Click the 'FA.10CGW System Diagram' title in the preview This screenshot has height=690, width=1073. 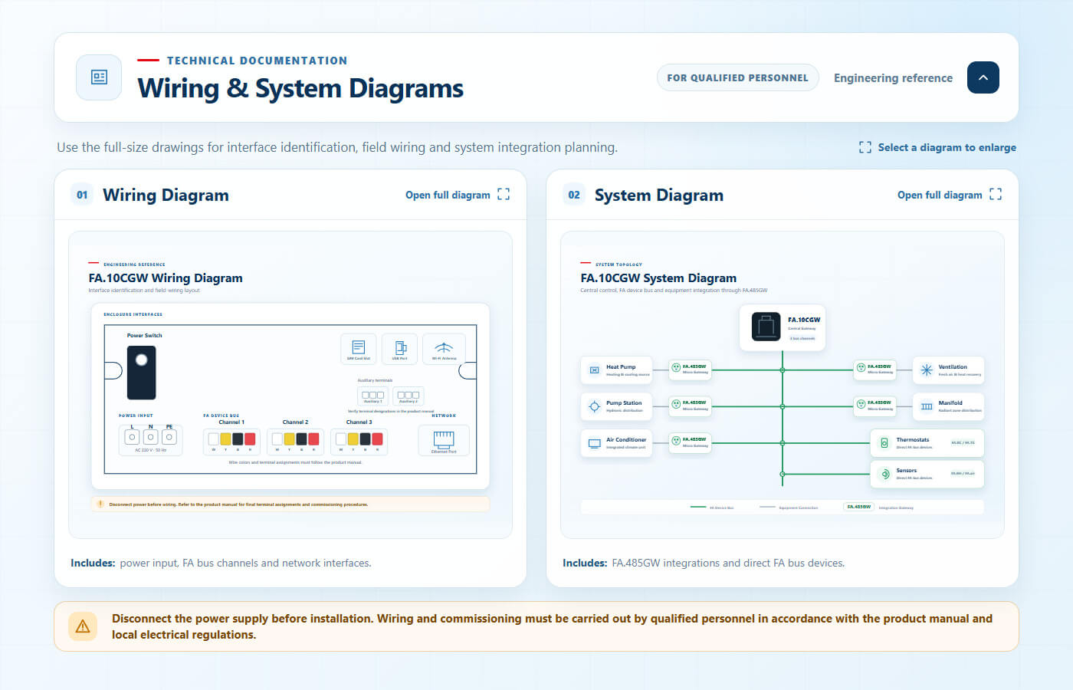658,278
